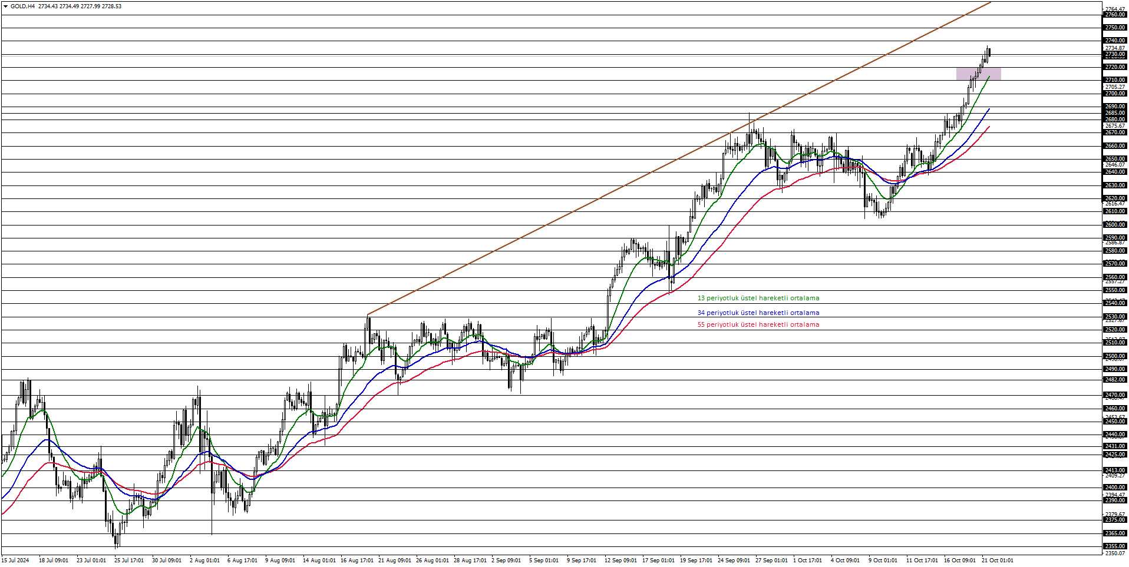The image size is (1129, 567).
Task: Click the 2630.00 price level label
Action: tap(1115, 185)
